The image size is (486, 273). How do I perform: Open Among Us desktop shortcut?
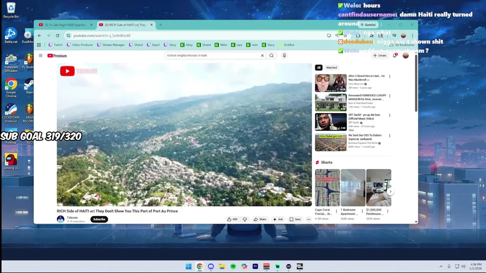pos(11,161)
